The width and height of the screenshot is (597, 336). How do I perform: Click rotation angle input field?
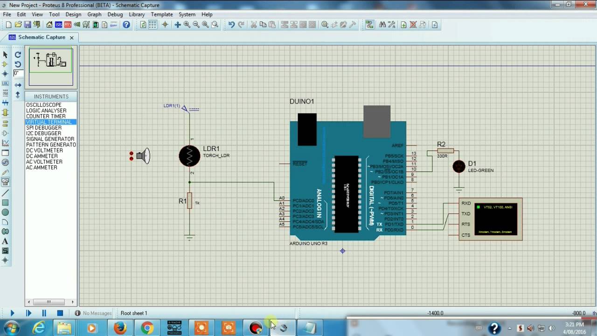pos(18,73)
